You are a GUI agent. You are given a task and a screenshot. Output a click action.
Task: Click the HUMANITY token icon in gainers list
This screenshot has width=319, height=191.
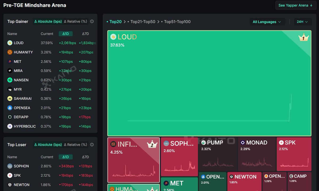click(x=10, y=52)
